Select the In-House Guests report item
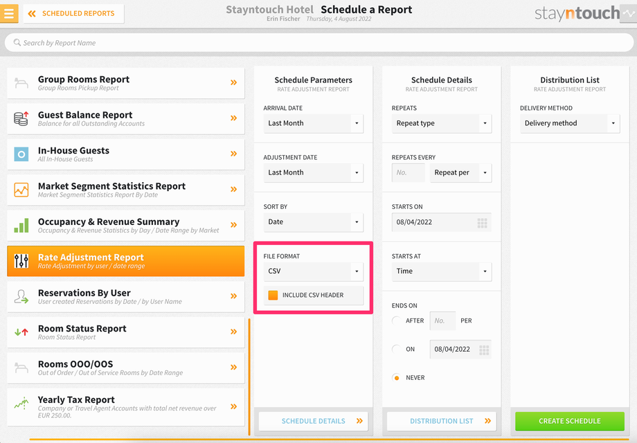The width and height of the screenshot is (637, 443). pyautogui.click(x=126, y=154)
